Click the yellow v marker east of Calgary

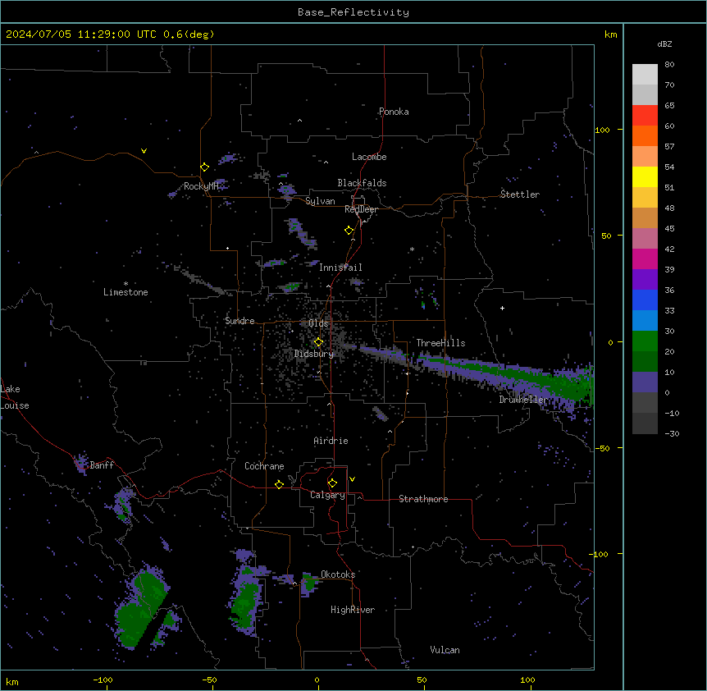[352, 479]
